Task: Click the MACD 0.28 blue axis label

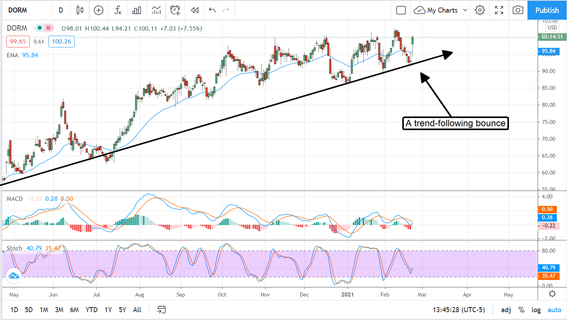Action: coord(548,217)
